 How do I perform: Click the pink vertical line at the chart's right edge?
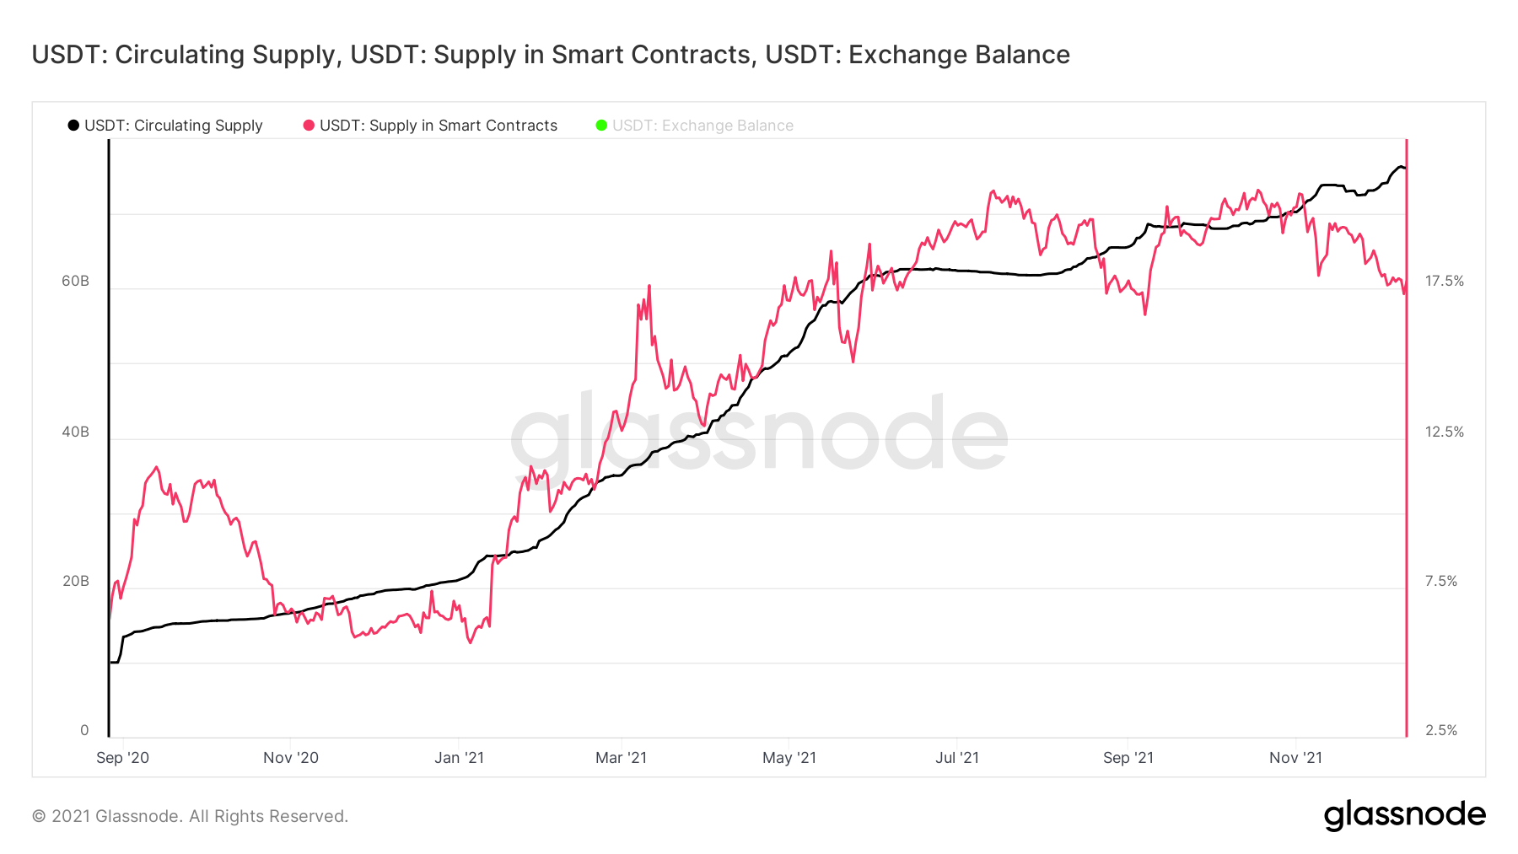pyautogui.click(x=1406, y=506)
